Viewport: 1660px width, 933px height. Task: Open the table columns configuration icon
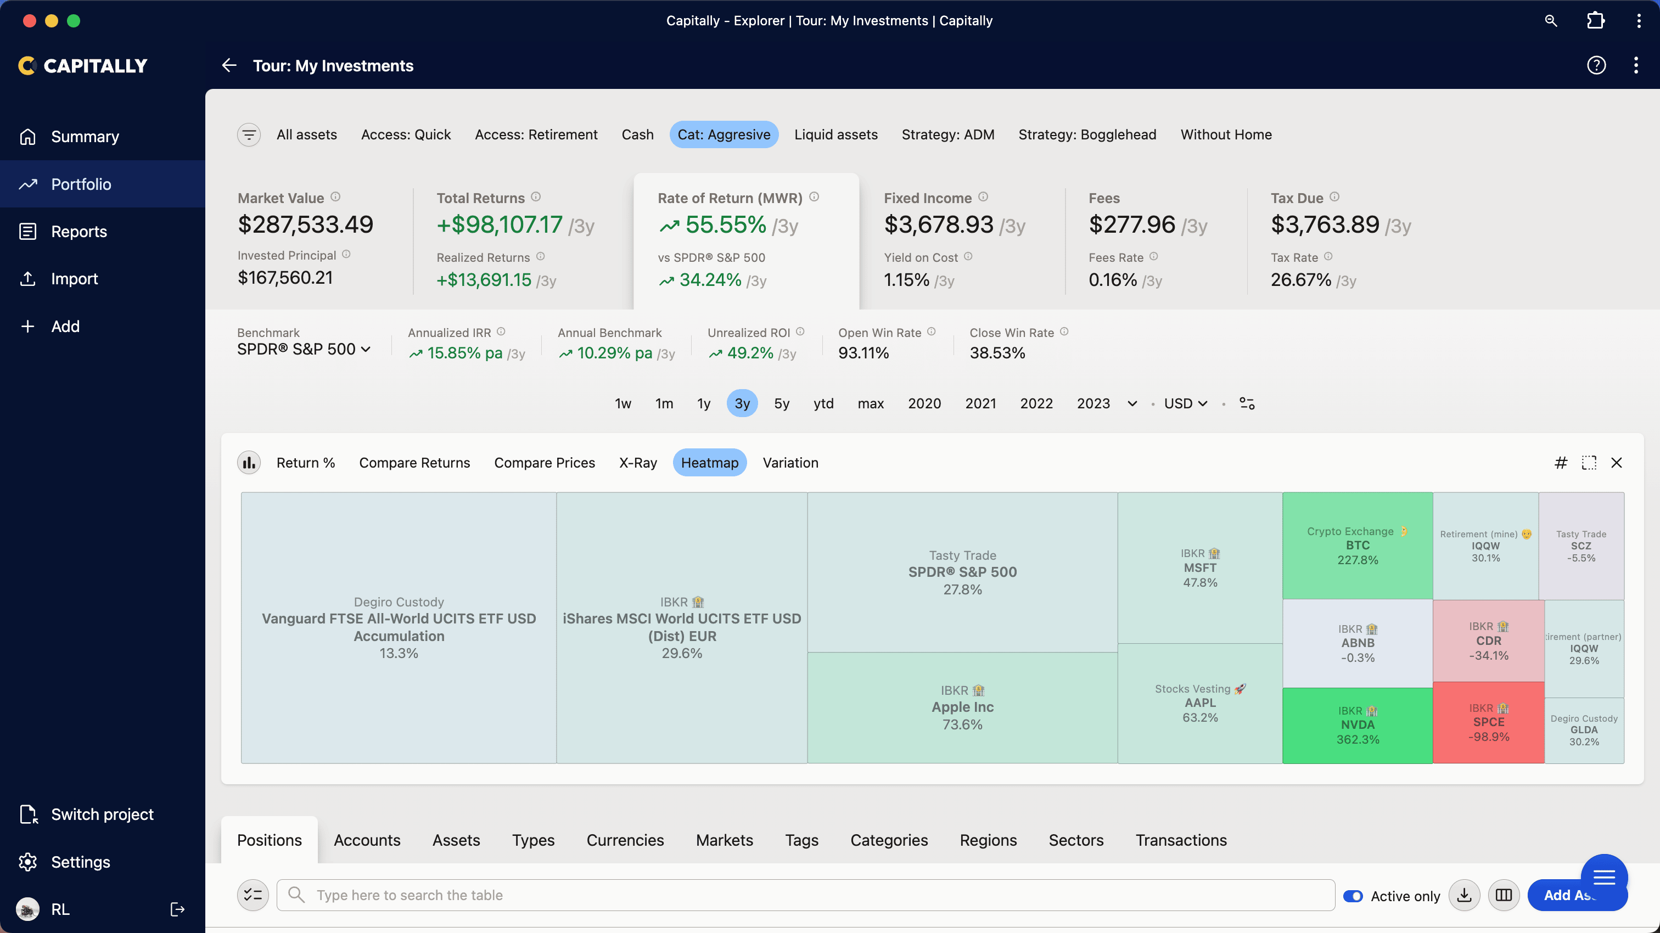(x=1504, y=895)
